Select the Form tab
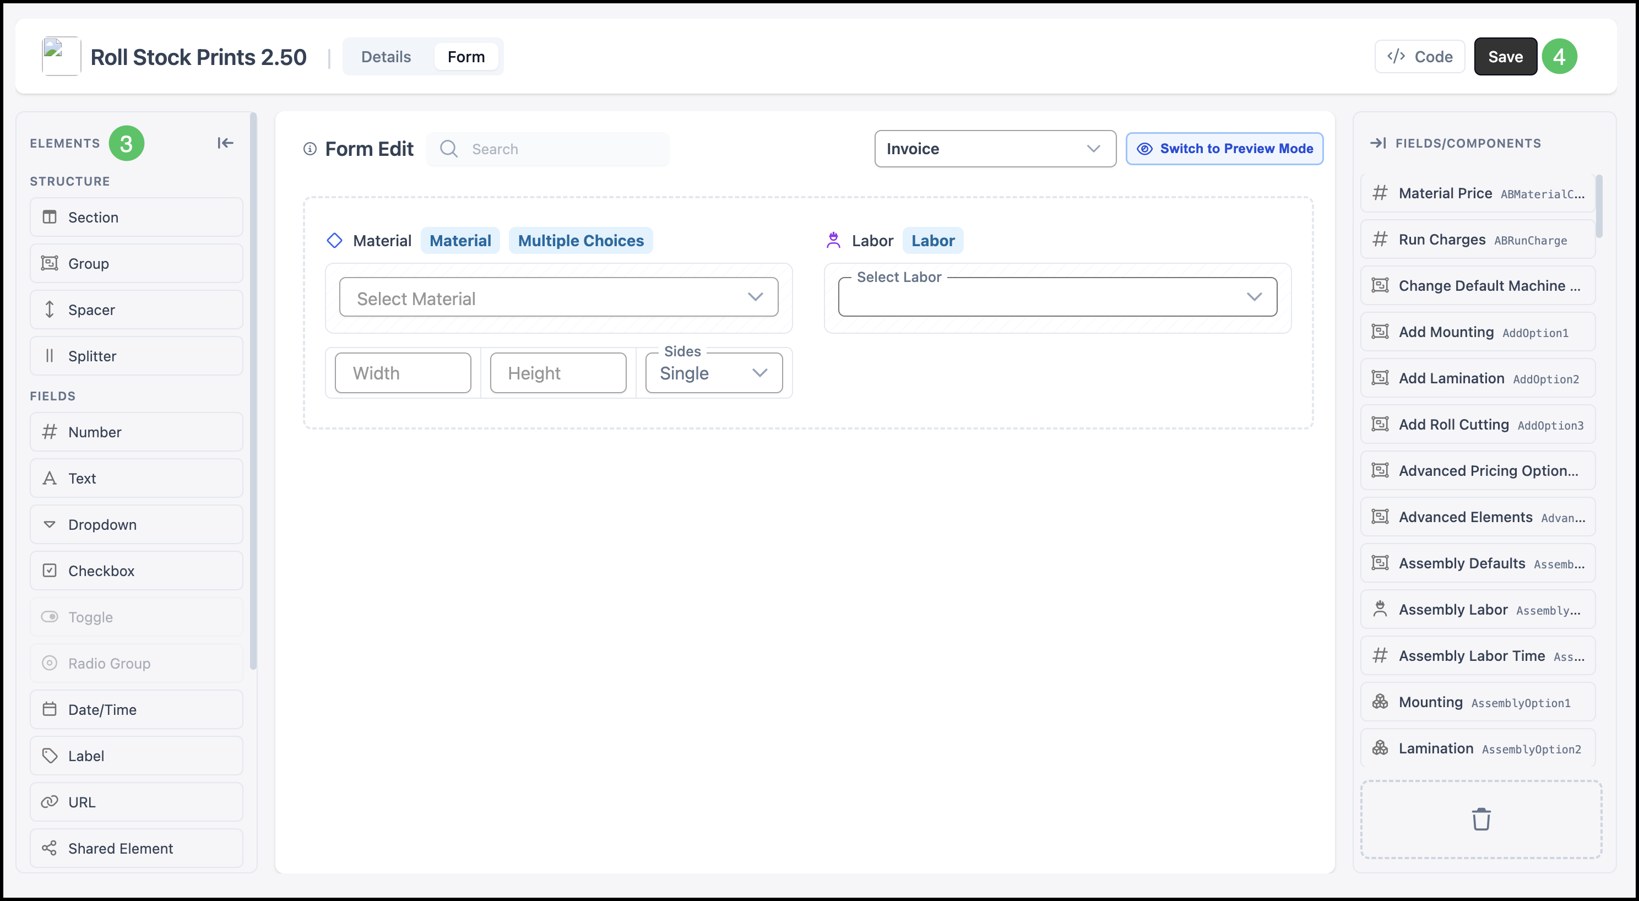This screenshot has width=1639, height=901. click(x=466, y=57)
